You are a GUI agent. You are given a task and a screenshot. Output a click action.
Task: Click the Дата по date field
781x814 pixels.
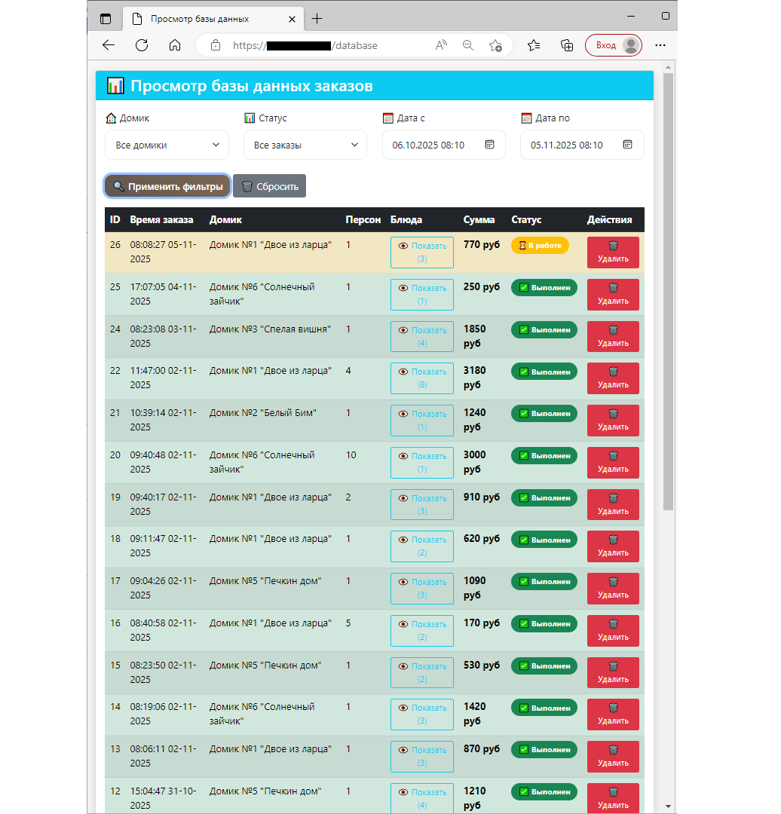(582, 145)
